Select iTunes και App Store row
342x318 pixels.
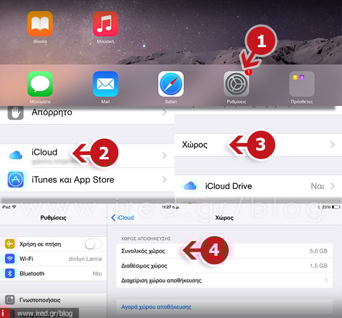point(87,179)
